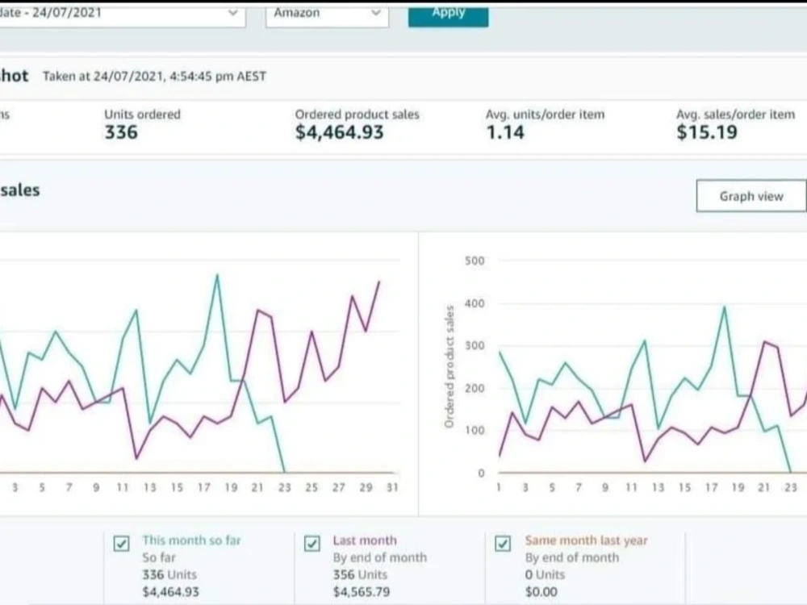Click the '$0.00' same month last year sales
The image size is (807, 605).
pos(541,591)
